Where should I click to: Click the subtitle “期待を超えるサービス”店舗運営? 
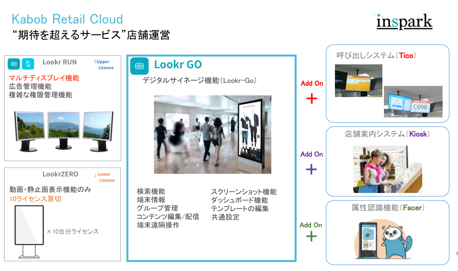coord(91,35)
